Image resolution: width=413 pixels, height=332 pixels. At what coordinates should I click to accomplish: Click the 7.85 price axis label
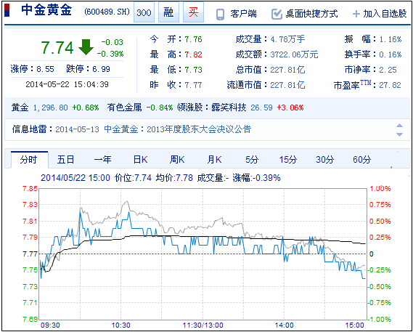click(30, 189)
